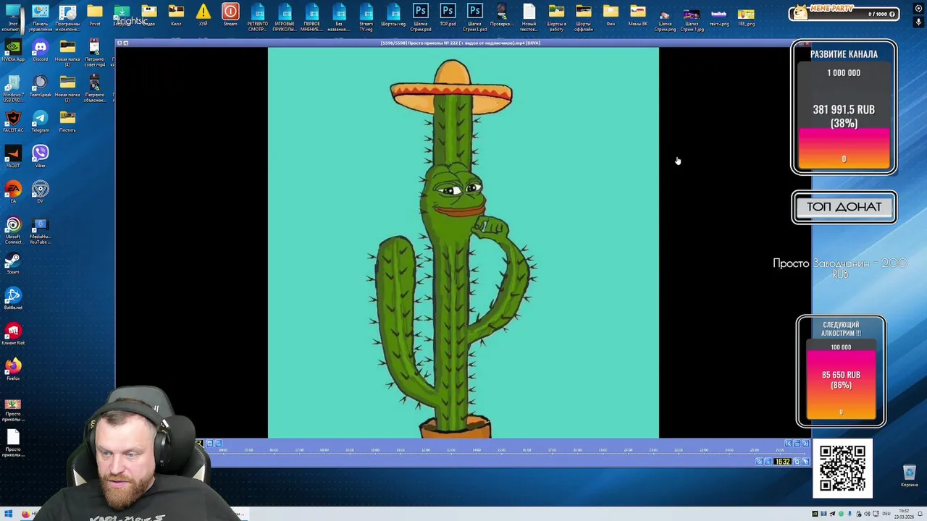
Task: Select the yellow warning triangle desktop icon
Action: (204, 14)
